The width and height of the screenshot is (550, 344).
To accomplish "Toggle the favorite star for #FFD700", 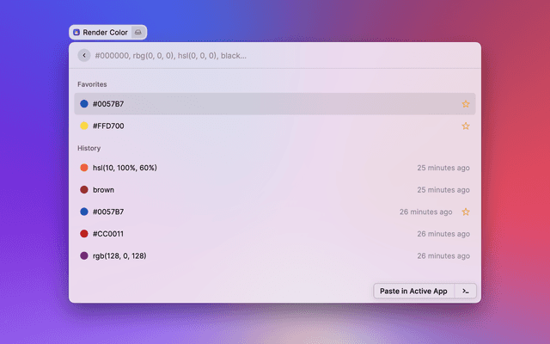I will click(x=466, y=126).
